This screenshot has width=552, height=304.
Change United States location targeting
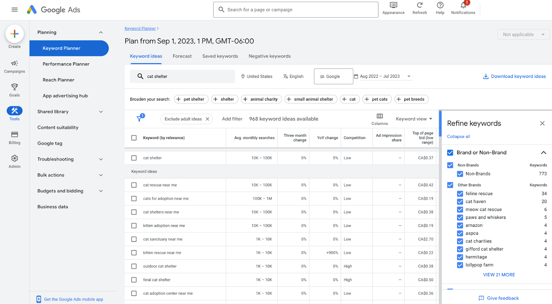pos(257,76)
